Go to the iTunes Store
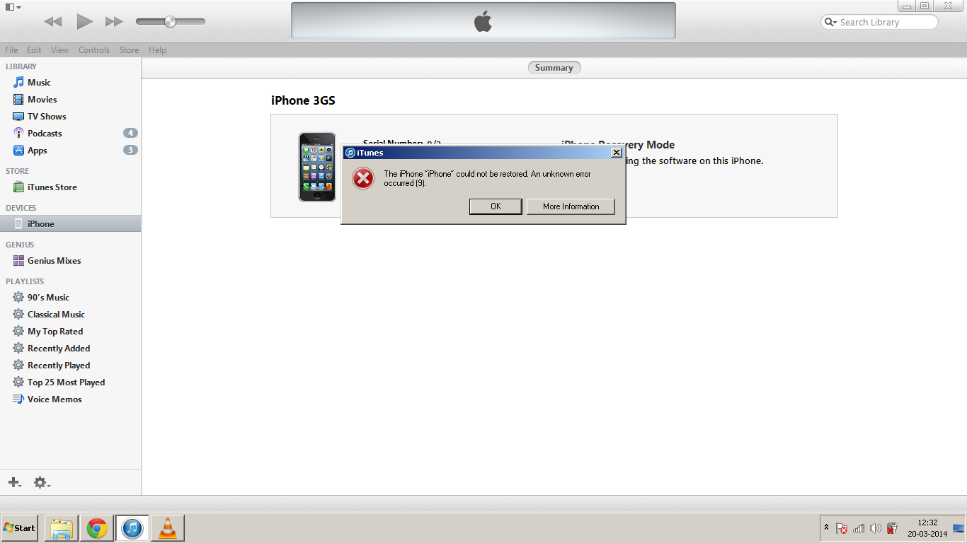The image size is (967, 543). tap(71, 187)
